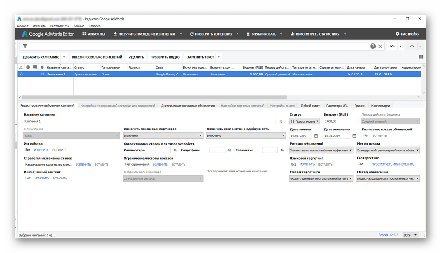Click Заменить текст button
The width and height of the screenshot is (441, 253).
point(200,57)
